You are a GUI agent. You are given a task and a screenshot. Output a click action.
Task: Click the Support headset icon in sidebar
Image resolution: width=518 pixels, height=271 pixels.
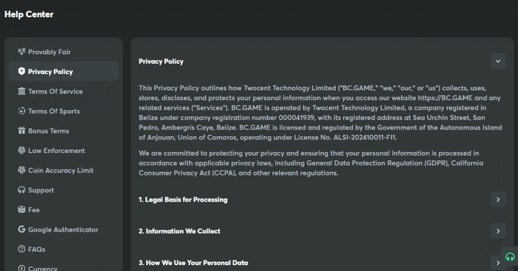click(21, 190)
